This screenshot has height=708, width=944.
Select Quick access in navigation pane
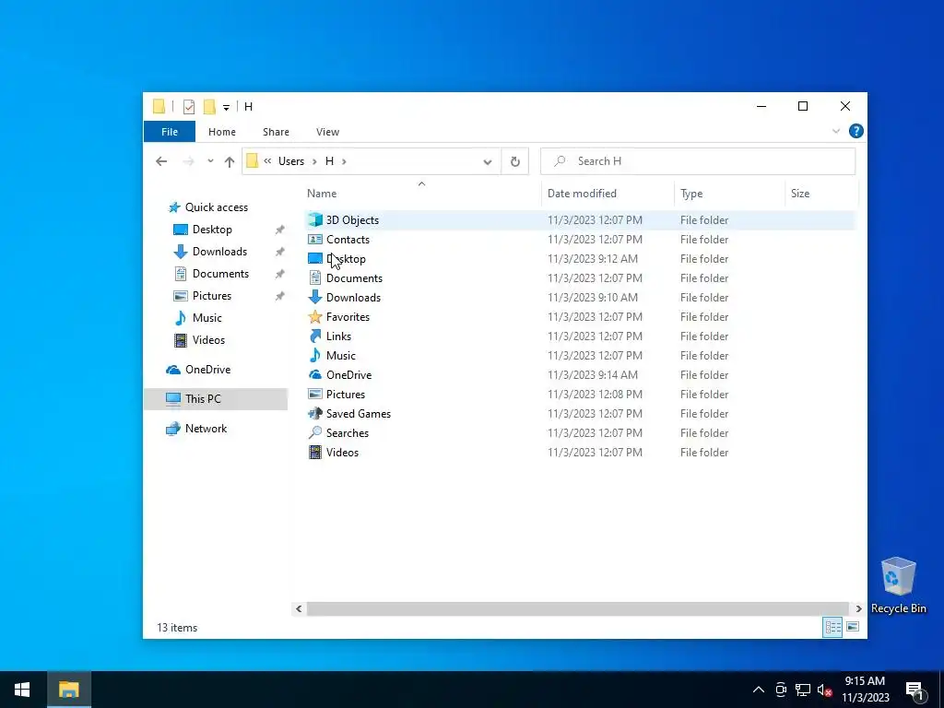216,207
